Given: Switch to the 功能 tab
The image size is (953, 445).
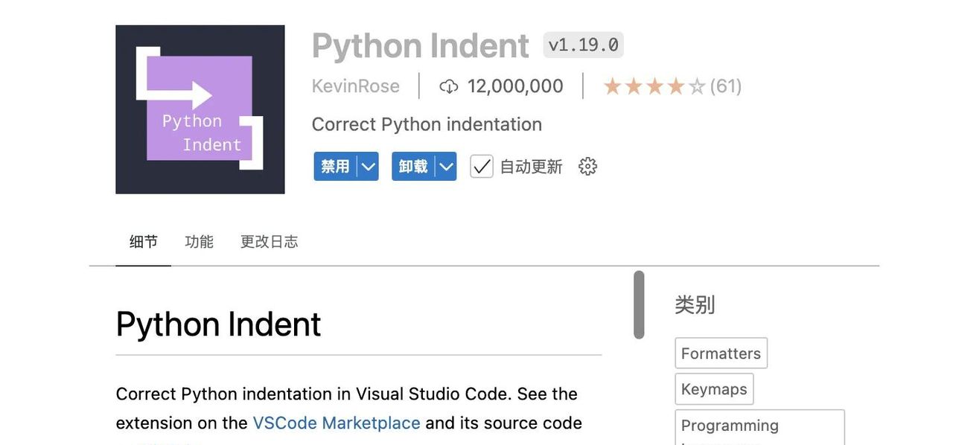Looking at the screenshot, I should (198, 240).
